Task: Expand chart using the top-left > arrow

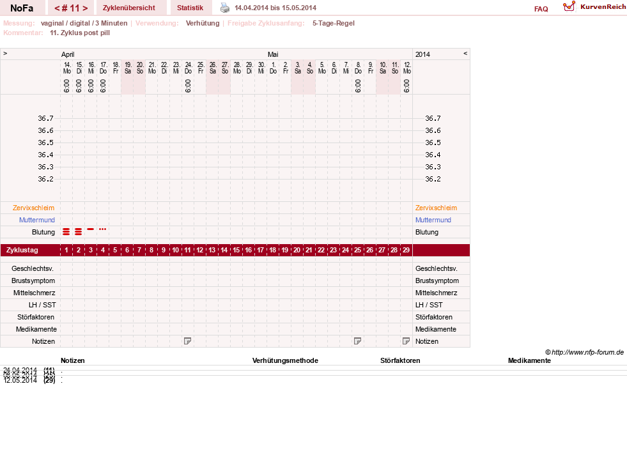Action: pos(5,53)
